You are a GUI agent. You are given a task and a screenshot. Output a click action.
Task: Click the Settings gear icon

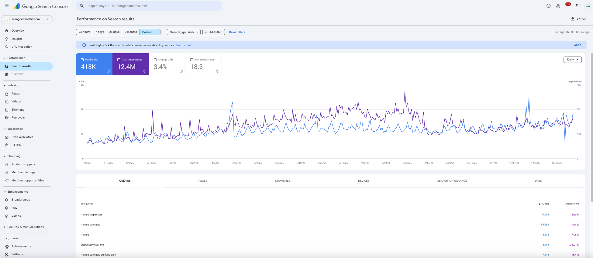point(7,254)
